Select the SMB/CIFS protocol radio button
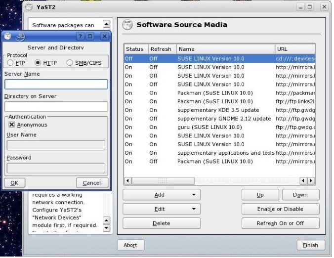Viewport: 334px width, 258px height. coord(70,63)
